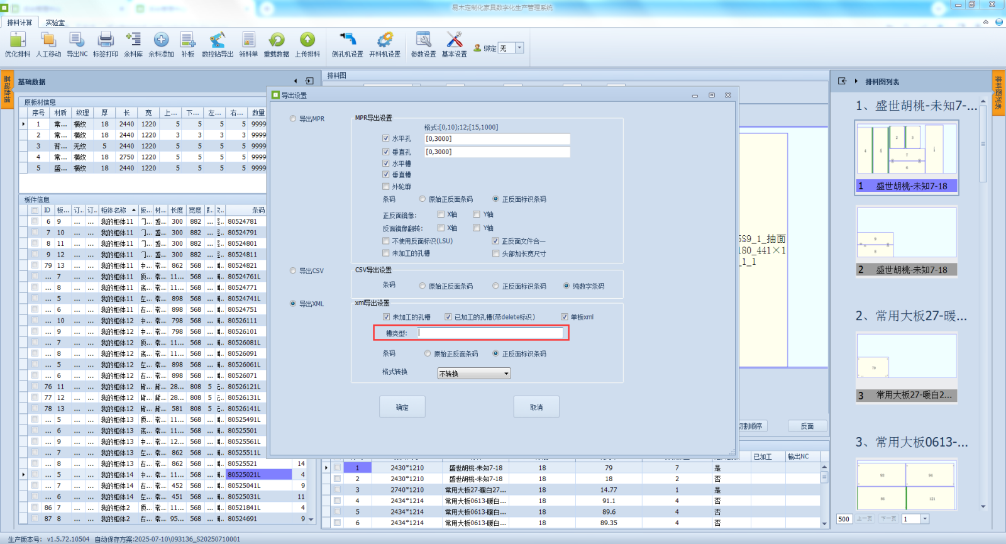Select 纯数字条码 in CSV settings
The image size is (1006, 544).
pos(567,286)
